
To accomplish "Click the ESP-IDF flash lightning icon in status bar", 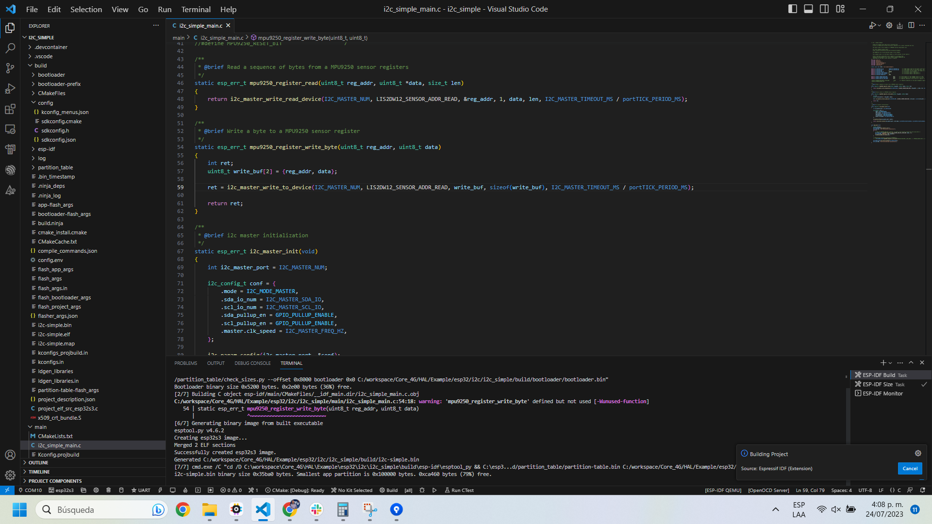I will point(160,490).
